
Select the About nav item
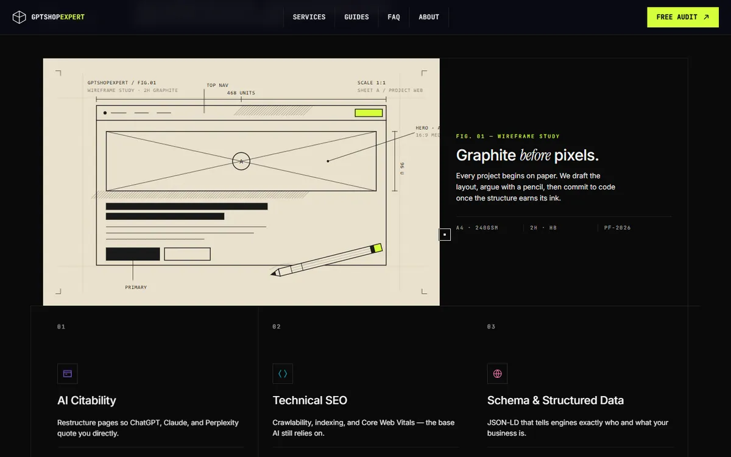click(x=429, y=17)
